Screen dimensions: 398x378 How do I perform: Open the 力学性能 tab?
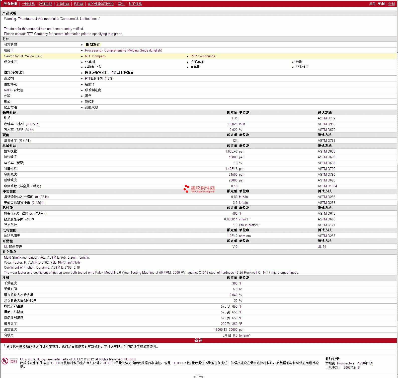[x=63, y=4]
